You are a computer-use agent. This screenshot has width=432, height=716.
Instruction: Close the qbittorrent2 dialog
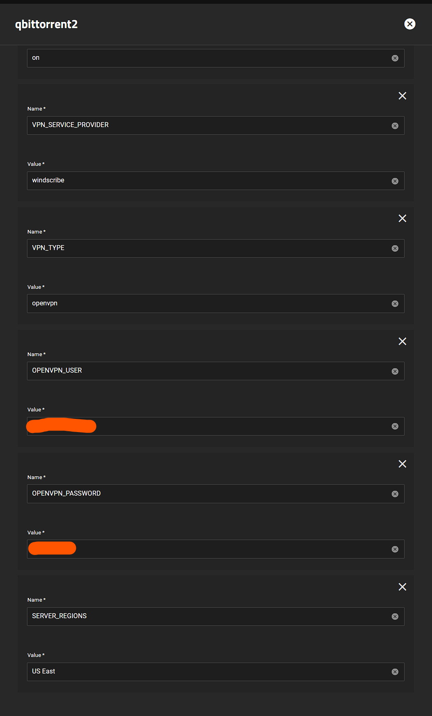click(410, 24)
